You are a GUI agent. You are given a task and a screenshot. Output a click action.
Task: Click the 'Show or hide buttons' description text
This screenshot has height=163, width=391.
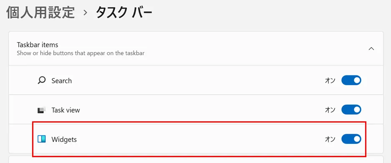(x=81, y=53)
